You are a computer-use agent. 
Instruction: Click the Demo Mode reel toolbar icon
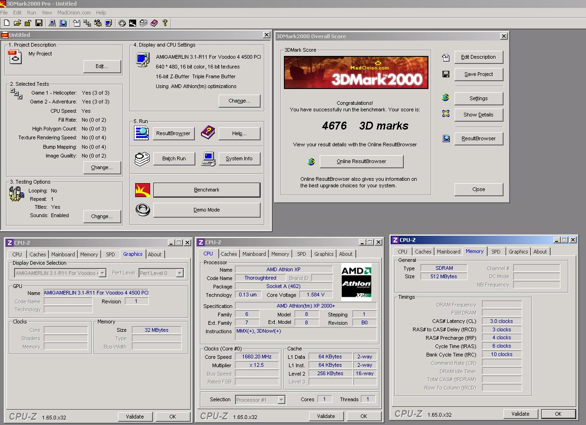pyautogui.click(x=122, y=23)
